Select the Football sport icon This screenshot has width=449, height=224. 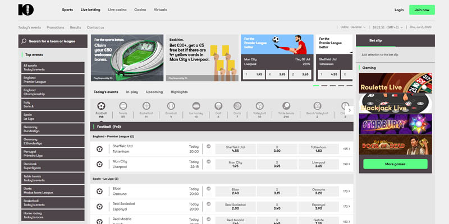101,106
